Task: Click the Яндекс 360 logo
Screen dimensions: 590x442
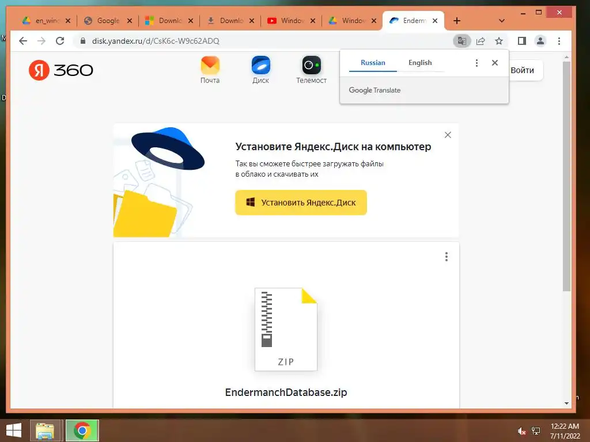Action: [60, 70]
